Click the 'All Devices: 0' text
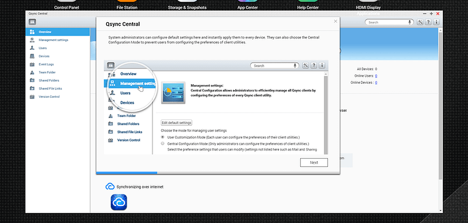The height and width of the screenshot is (223, 468). pyautogui.click(x=367, y=69)
